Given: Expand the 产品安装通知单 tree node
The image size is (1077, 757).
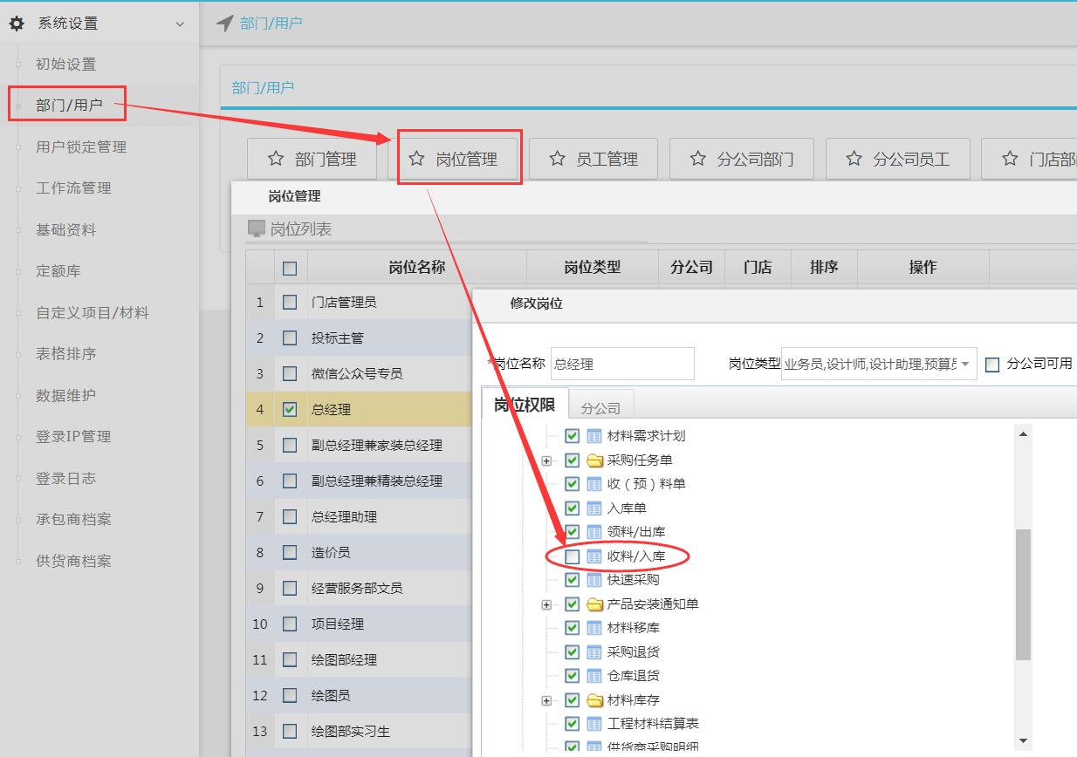Looking at the screenshot, I should click(547, 604).
